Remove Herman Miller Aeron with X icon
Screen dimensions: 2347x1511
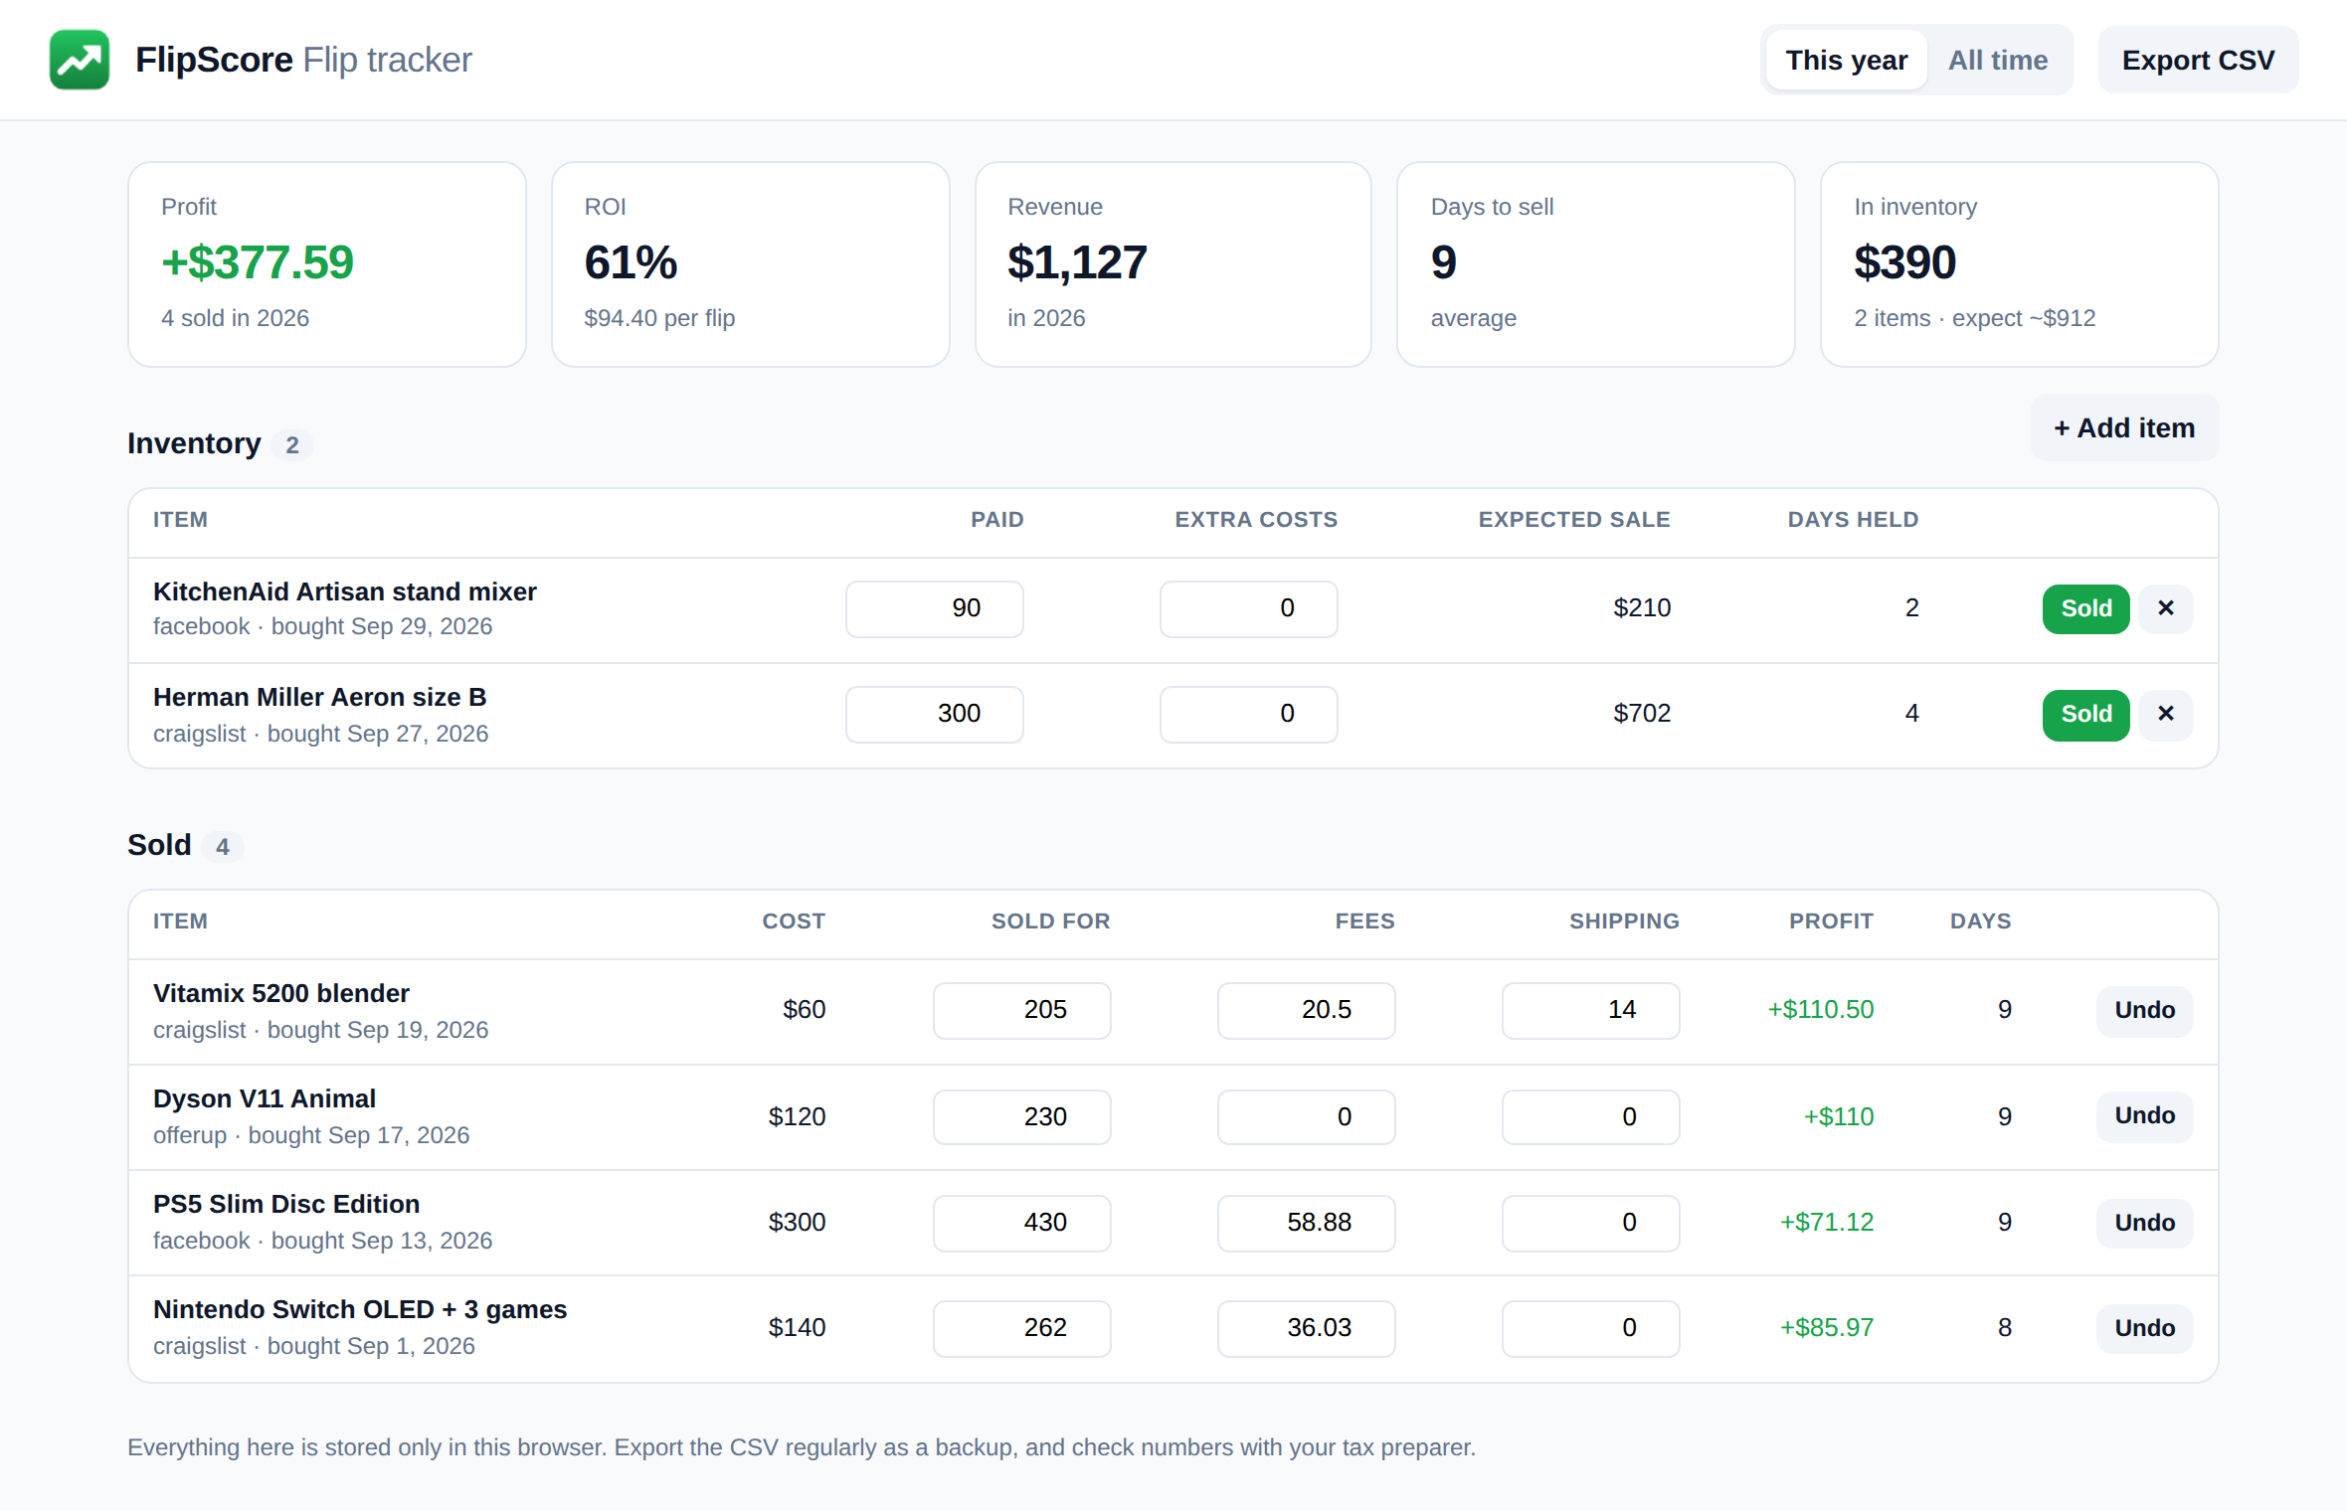[x=2166, y=714]
